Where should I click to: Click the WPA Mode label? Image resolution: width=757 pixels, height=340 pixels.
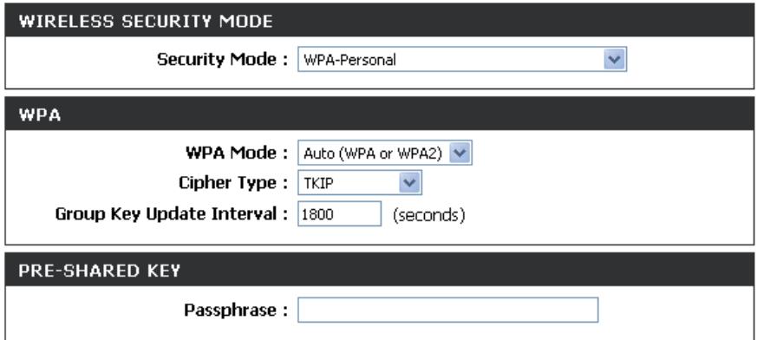tap(237, 154)
